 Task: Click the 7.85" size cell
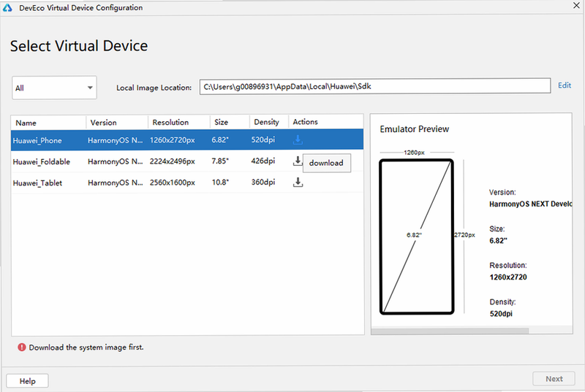click(220, 161)
